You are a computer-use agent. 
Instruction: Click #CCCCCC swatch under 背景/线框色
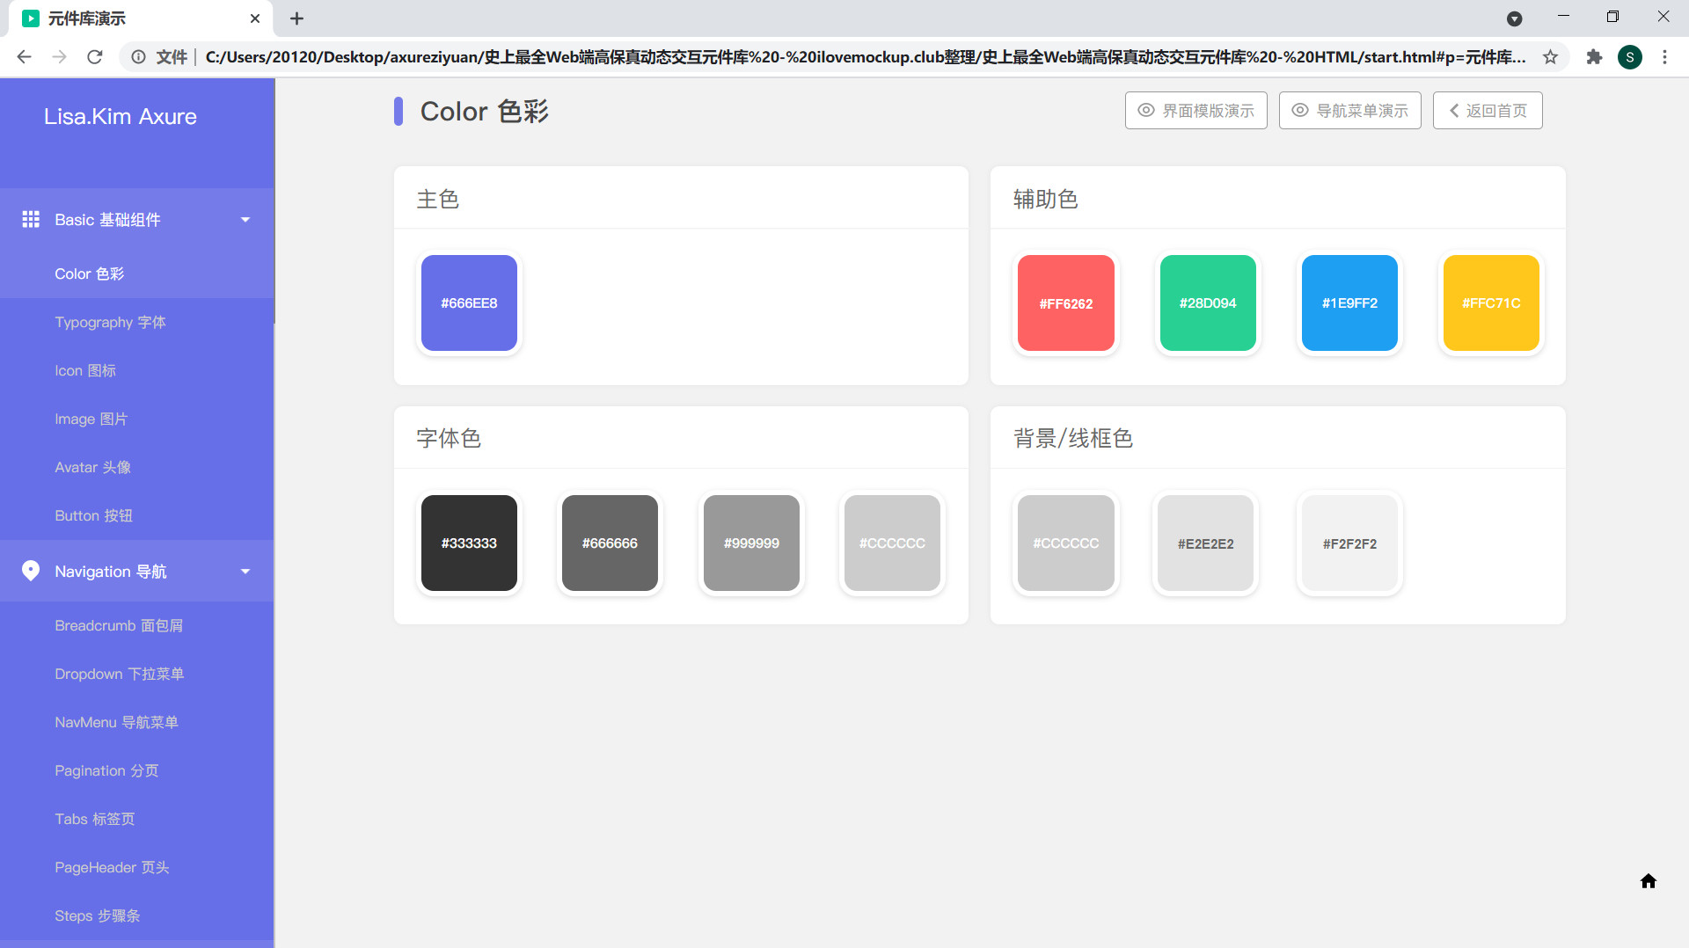(1066, 543)
